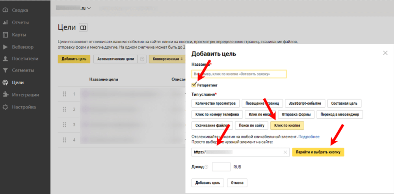Select the Клик по кнопке condition type
Image resolution: width=394 pixels, height=194 pixels.
pos(287,126)
